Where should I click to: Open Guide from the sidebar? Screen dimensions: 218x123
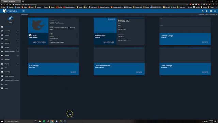click(6, 88)
